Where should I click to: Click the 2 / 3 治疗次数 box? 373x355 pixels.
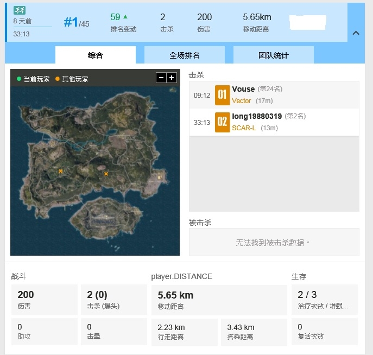click(x=325, y=299)
